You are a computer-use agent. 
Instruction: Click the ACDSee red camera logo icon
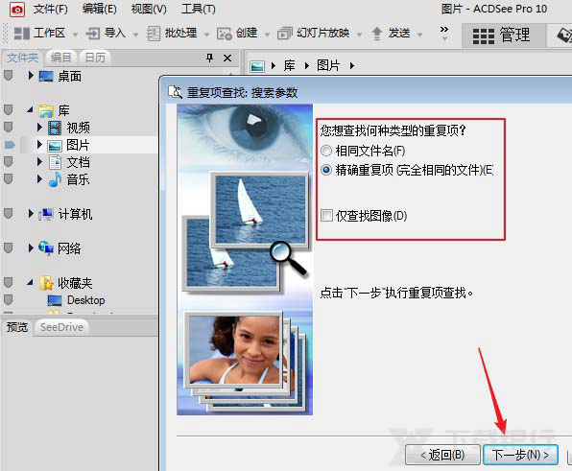(x=16, y=10)
